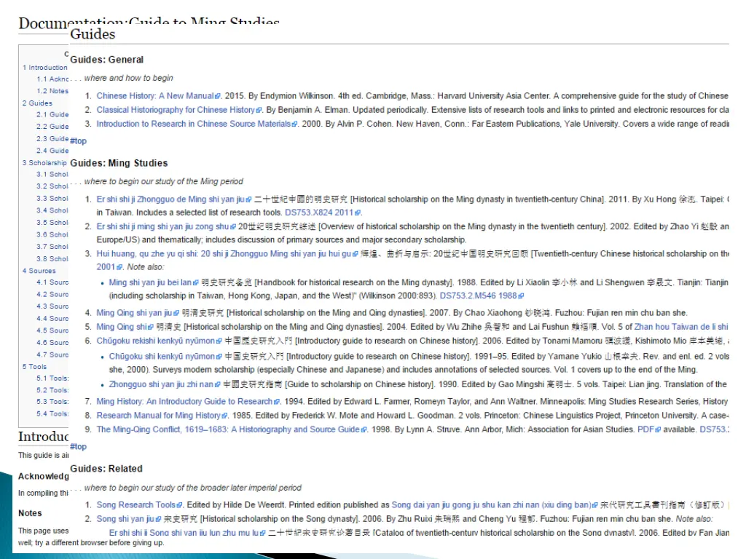The width and height of the screenshot is (746, 559).
Task: Select the Guides: General heading
Action: coord(106,60)
